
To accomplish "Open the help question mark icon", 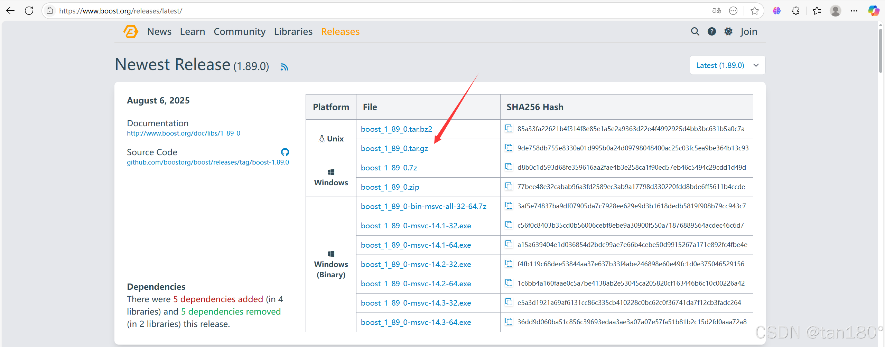I will (712, 31).
